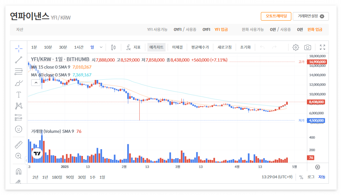Click the 16,900,000 high price label
The width and height of the screenshot is (342, 195).
(x=317, y=62)
